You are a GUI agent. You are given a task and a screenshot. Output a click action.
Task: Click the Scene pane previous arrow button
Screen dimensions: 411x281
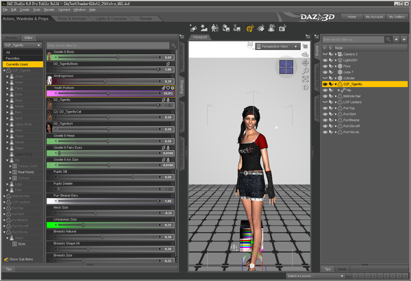397,39
